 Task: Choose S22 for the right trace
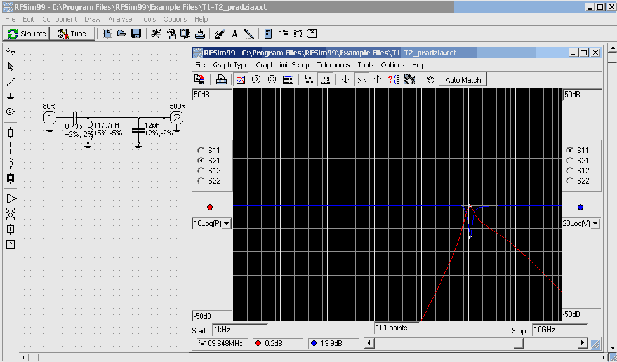pos(569,181)
